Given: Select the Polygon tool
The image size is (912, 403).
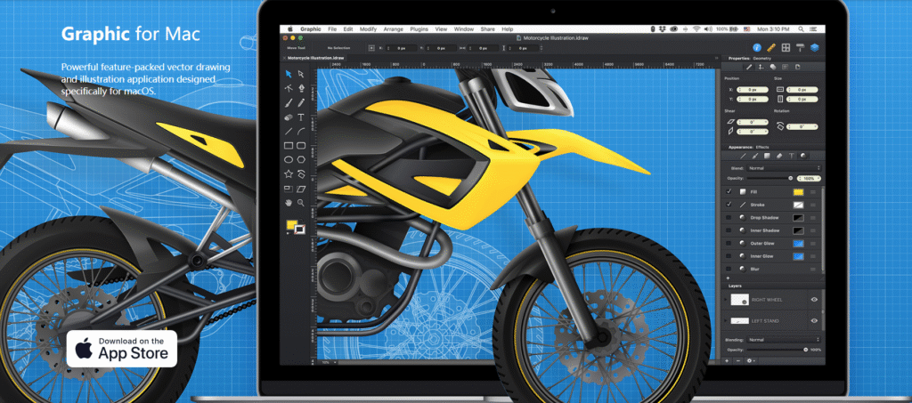Looking at the screenshot, I should [301, 159].
